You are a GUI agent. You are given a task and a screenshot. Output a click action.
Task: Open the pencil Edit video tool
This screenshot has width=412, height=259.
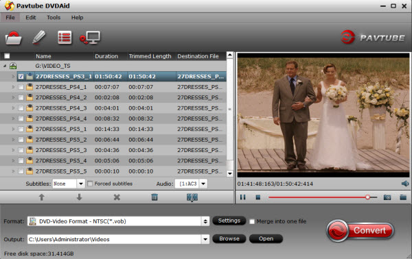click(39, 37)
